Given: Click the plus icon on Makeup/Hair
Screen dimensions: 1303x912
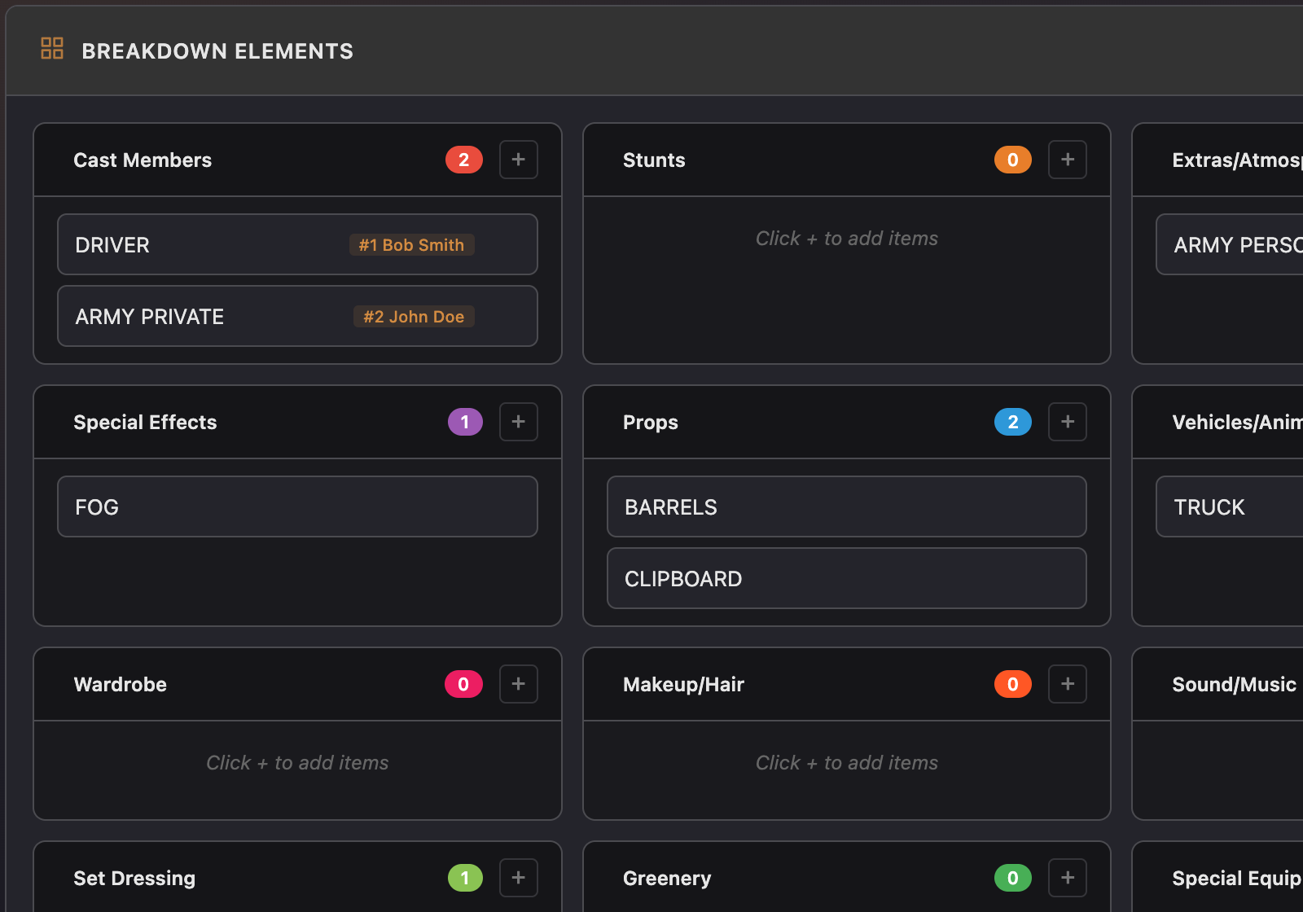Looking at the screenshot, I should 1068,684.
